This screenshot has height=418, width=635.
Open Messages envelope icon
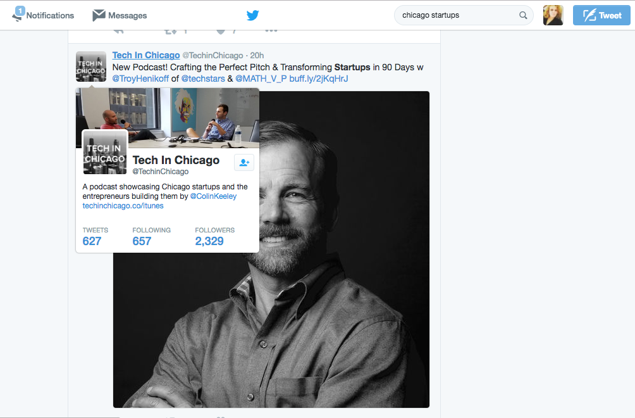[99, 15]
